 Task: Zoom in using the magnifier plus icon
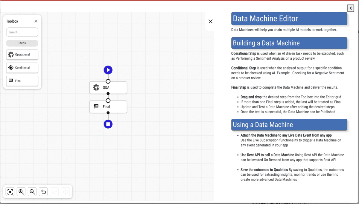[x=21, y=192]
